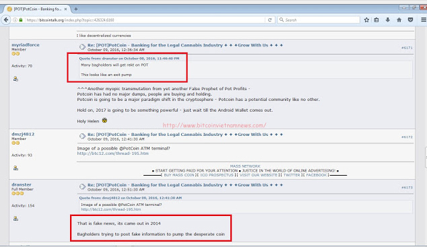
Task: Click the 'I like decentralized currencies' signature text
Action: [104, 36]
